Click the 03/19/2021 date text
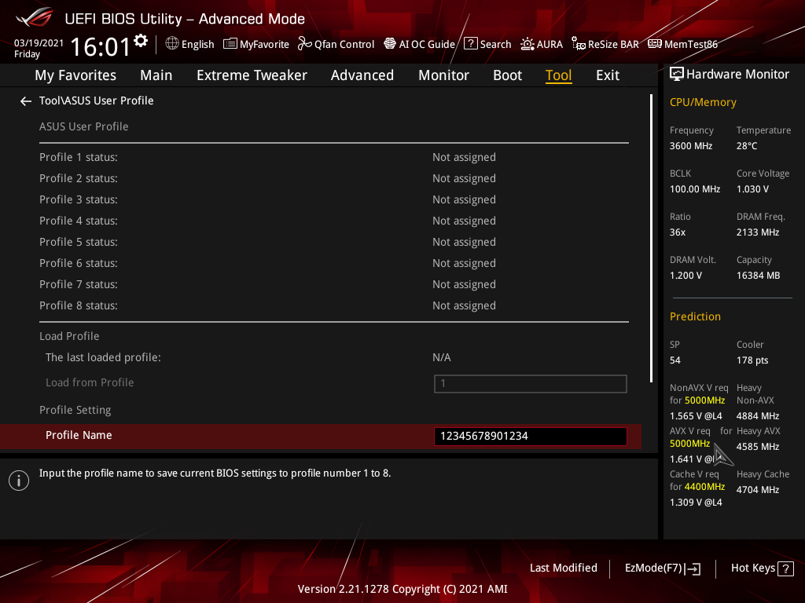Image resolution: width=805 pixels, height=603 pixels. (x=39, y=43)
